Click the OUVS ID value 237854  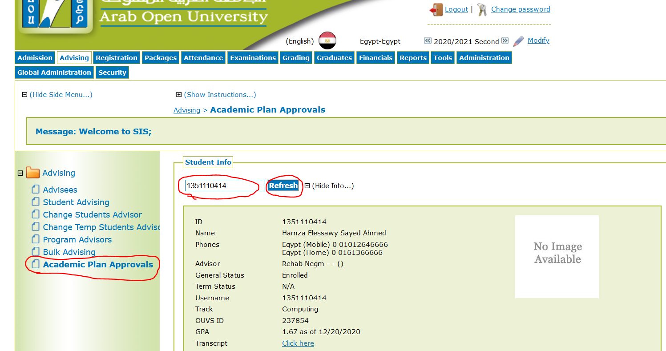tap(295, 321)
